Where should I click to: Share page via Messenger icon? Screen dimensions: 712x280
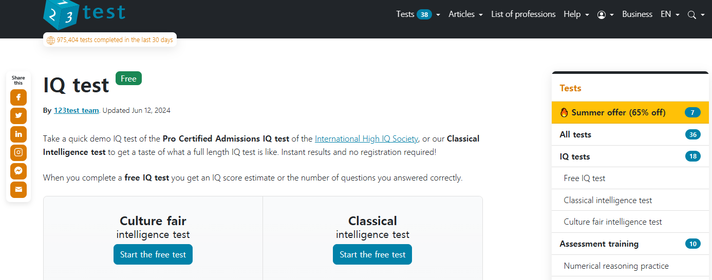18,171
